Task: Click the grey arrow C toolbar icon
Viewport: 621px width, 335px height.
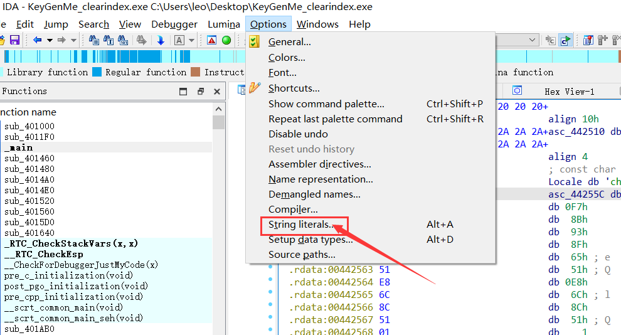Action: click(550, 40)
